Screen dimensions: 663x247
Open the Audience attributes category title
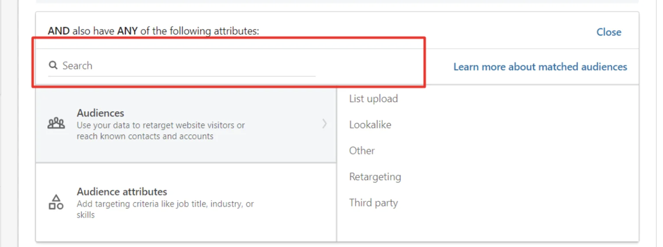point(122,192)
